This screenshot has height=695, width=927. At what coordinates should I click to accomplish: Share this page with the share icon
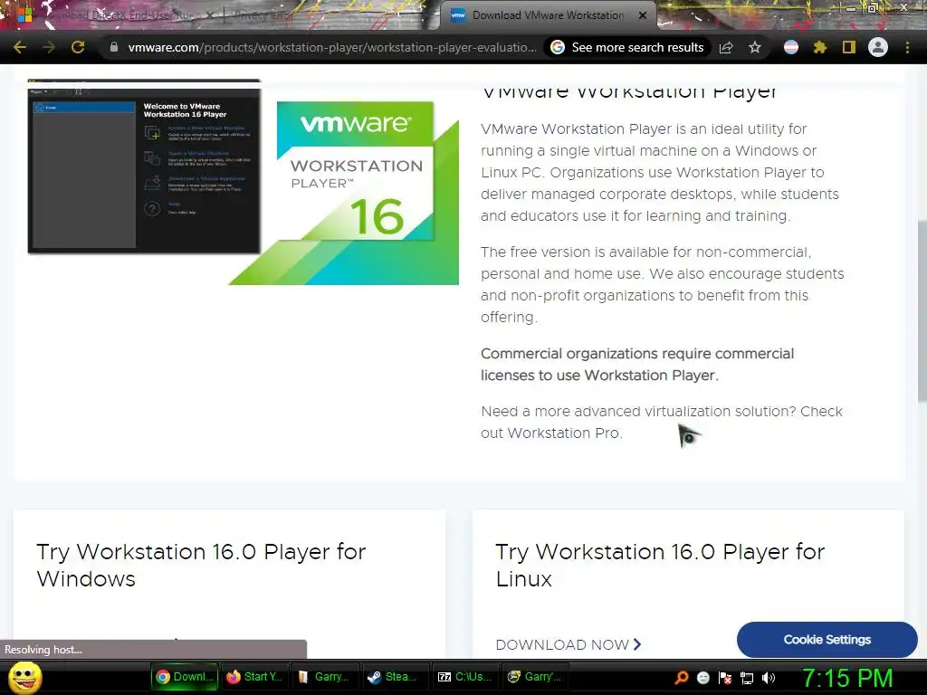tap(726, 47)
